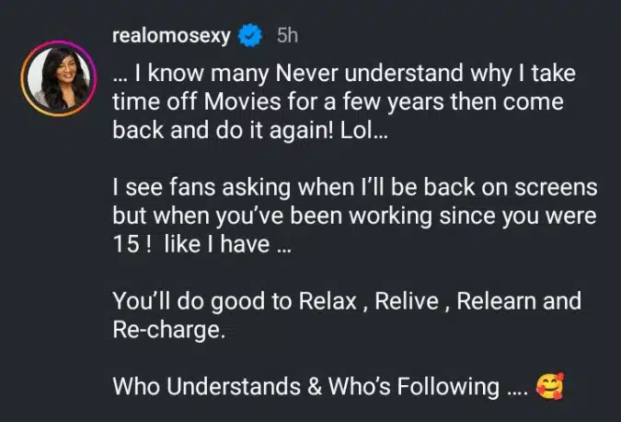Image resolution: width=621 pixels, height=422 pixels.
Task: Click the word "screens" in the post
Action: (558, 187)
